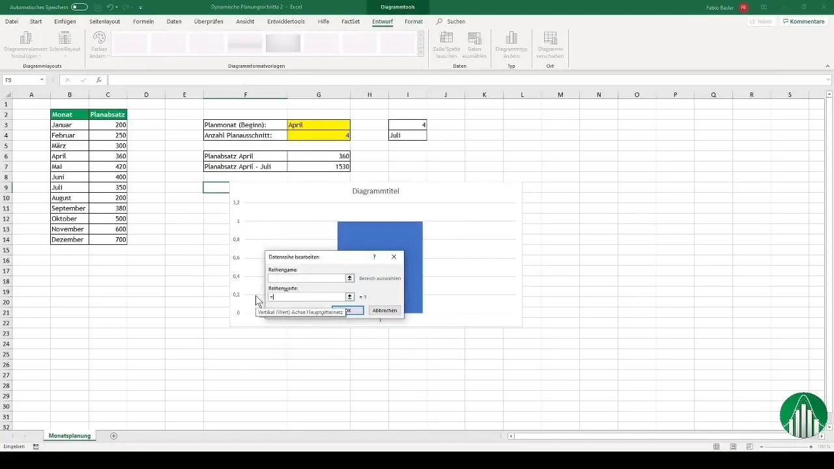Image resolution: width=834 pixels, height=469 pixels.
Task: Select the Daten ribbon tab
Action: point(174,21)
